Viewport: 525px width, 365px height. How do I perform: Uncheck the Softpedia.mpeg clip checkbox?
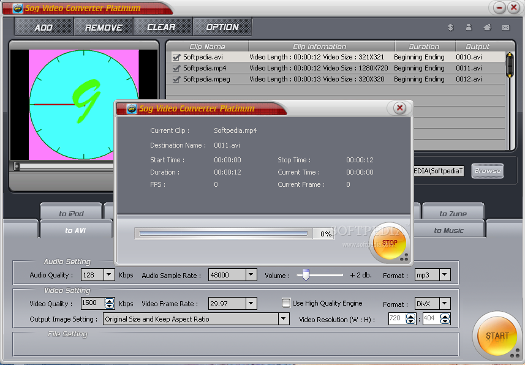pos(176,80)
